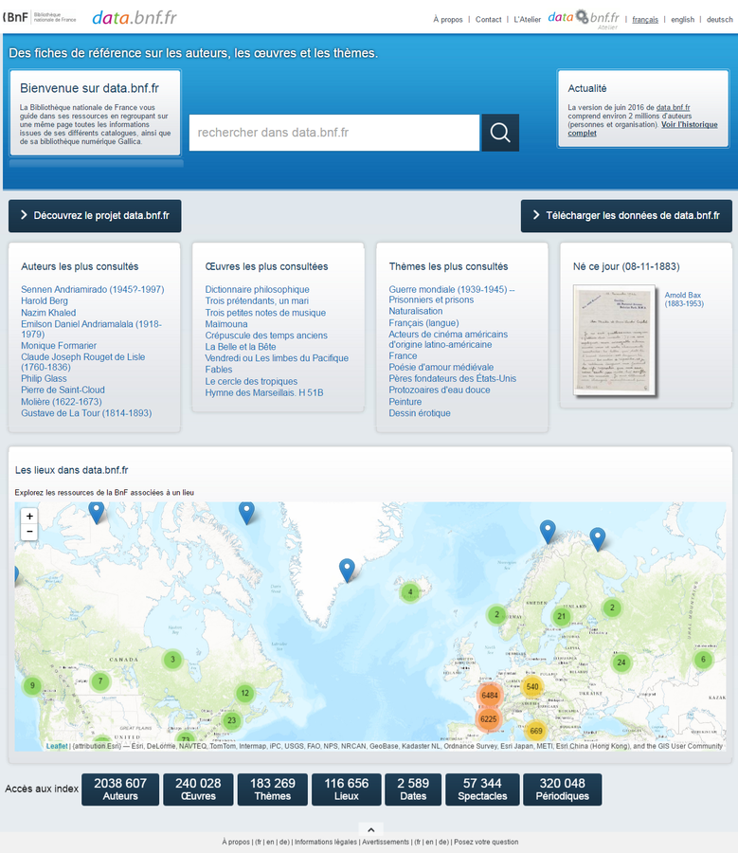Click the green cluster marker labeled 23
Viewport: 738px width, 853px height.
tap(232, 720)
